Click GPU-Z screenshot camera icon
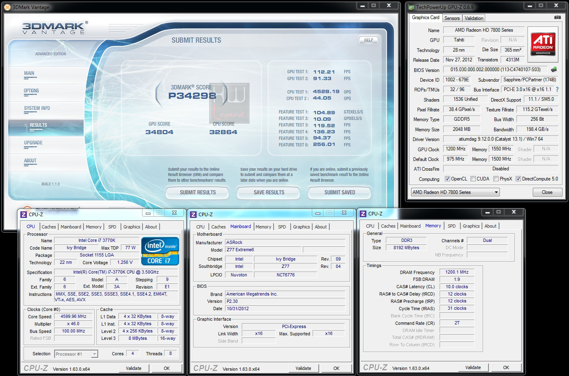 557,17
